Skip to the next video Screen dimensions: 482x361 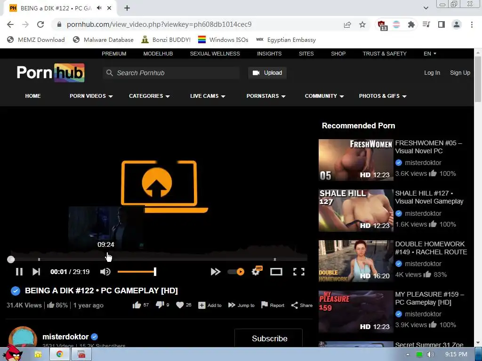tap(36, 272)
